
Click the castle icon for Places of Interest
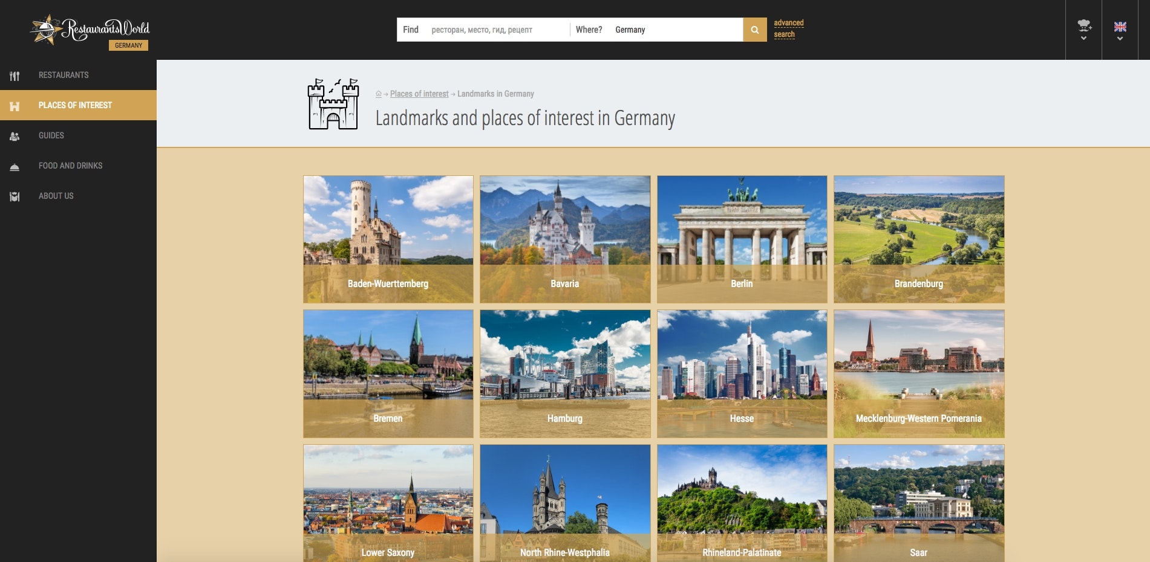pos(14,105)
